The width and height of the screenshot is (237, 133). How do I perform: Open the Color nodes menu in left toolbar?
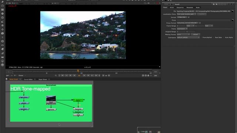(3, 14)
